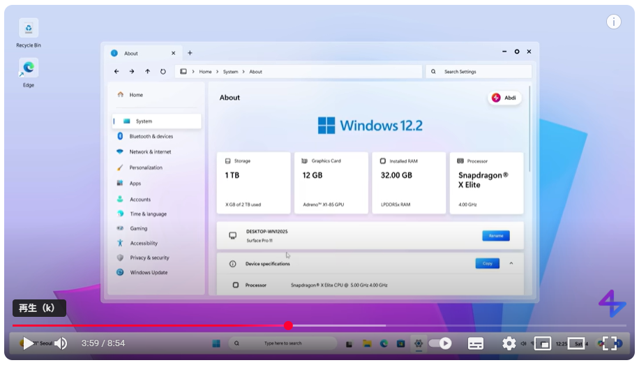
Task: Click the chevron after Home in the breadcrumb
Action: (217, 72)
